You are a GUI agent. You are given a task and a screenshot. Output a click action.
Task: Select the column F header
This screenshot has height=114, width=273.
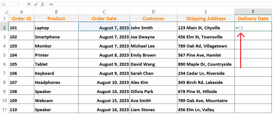coord(253,12)
